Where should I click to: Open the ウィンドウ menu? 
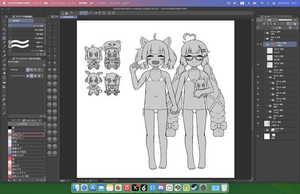point(115,3)
